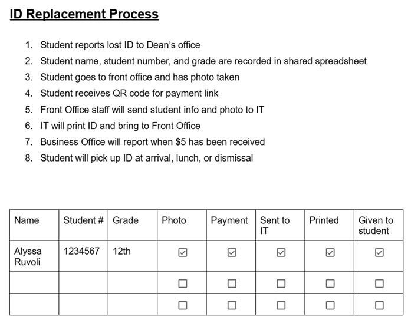411x323 pixels.
Task: Check the Printed box in the bottom row
Action: tap(330, 305)
